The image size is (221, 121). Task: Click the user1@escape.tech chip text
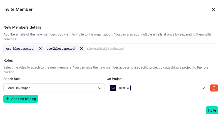tap(21, 49)
